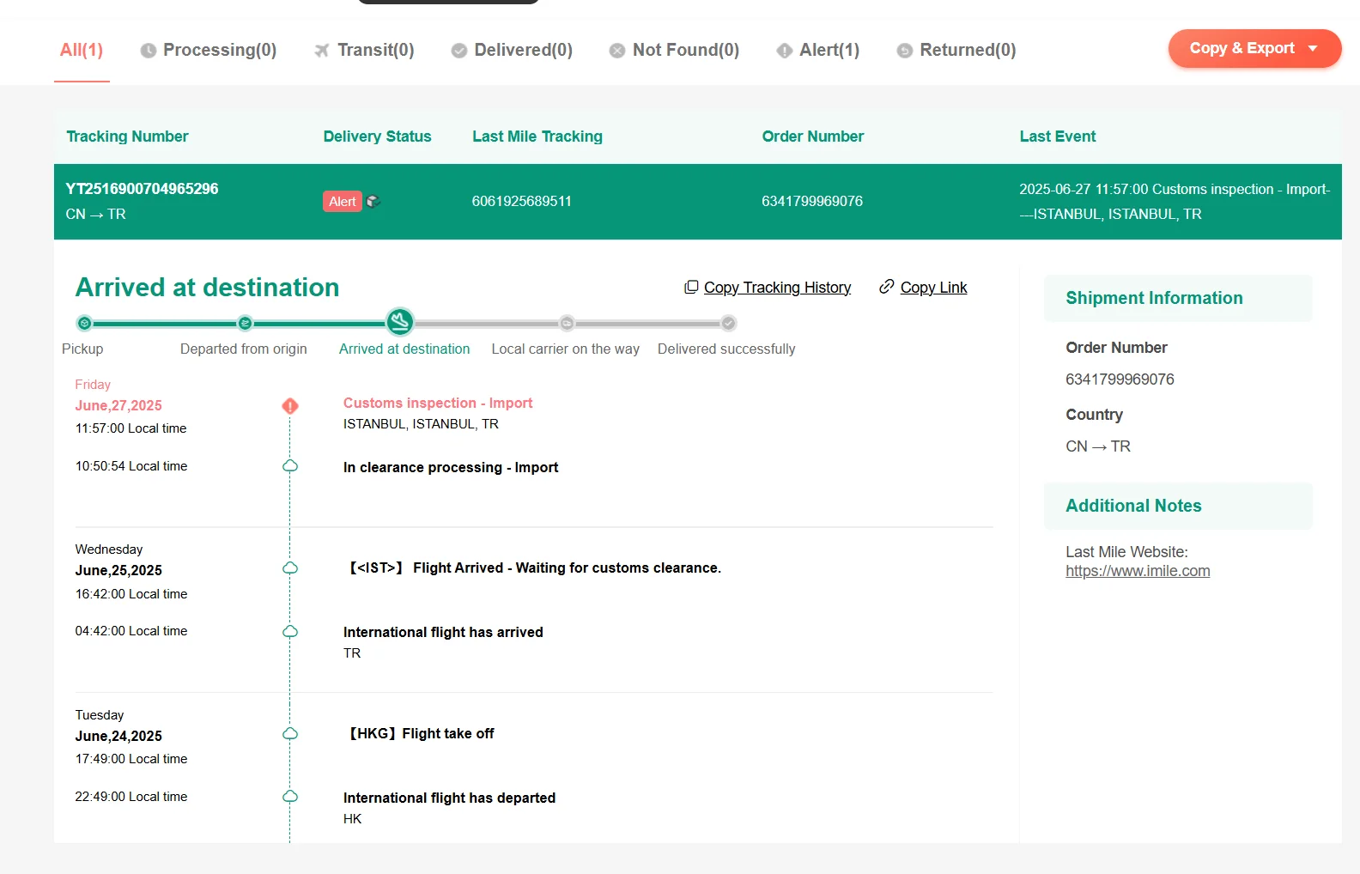This screenshot has height=874, width=1360.
Task: Click the 11:57:00 Local time entry
Action: 131,428
